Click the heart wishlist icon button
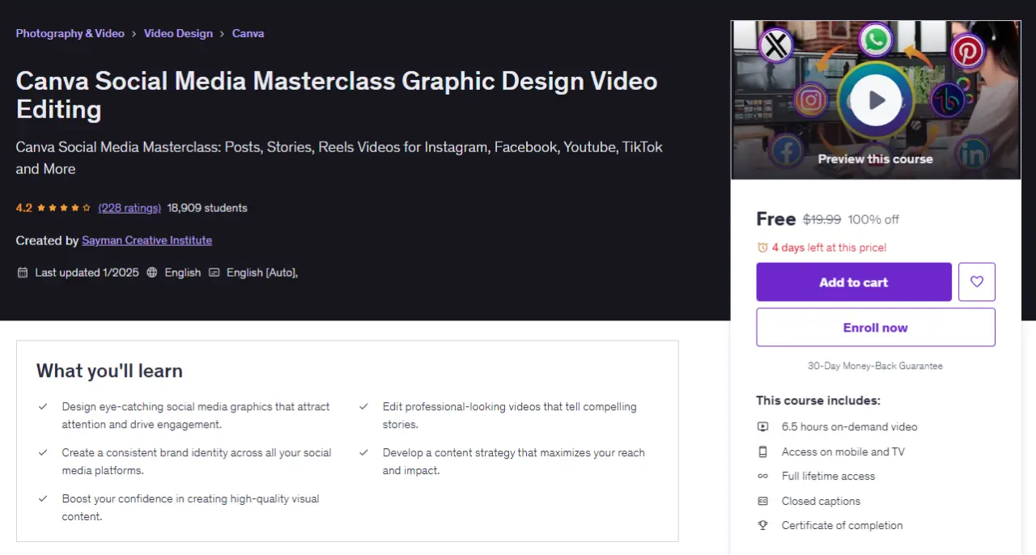The height and width of the screenshot is (555, 1036). click(977, 282)
